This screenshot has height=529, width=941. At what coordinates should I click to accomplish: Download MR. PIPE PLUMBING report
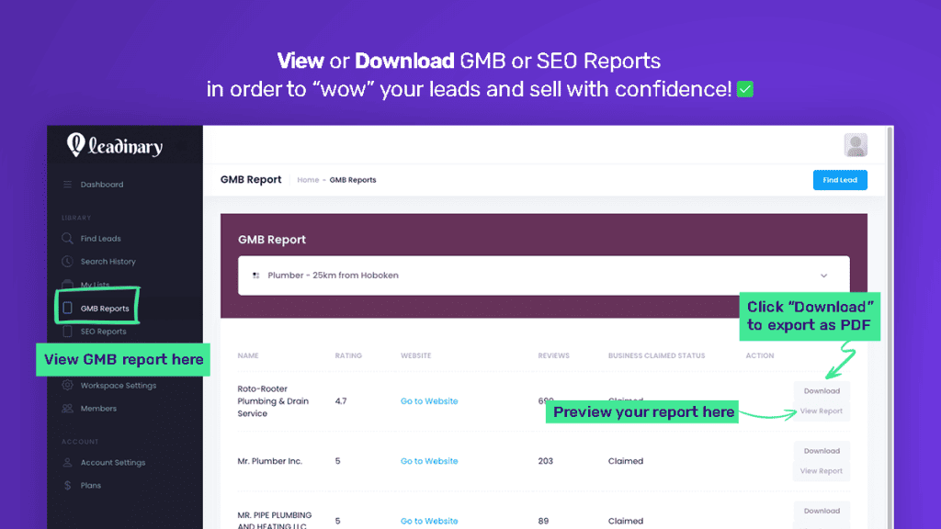tap(822, 511)
